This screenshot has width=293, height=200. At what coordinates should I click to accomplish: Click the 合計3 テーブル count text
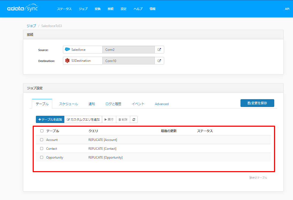click(259, 178)
